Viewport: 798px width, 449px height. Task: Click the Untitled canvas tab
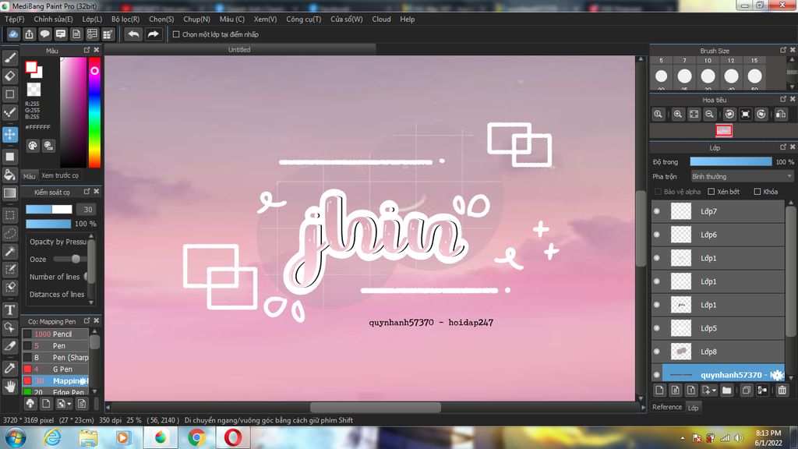(x=240, y=49)
